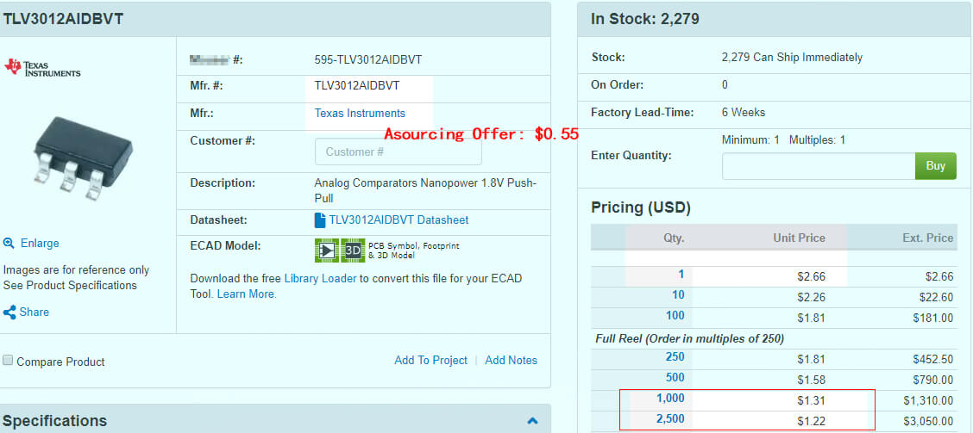Viewport: 973px width, 433px height.
Task: Focus the Enter Quantity field
Action: coord(819,166)
